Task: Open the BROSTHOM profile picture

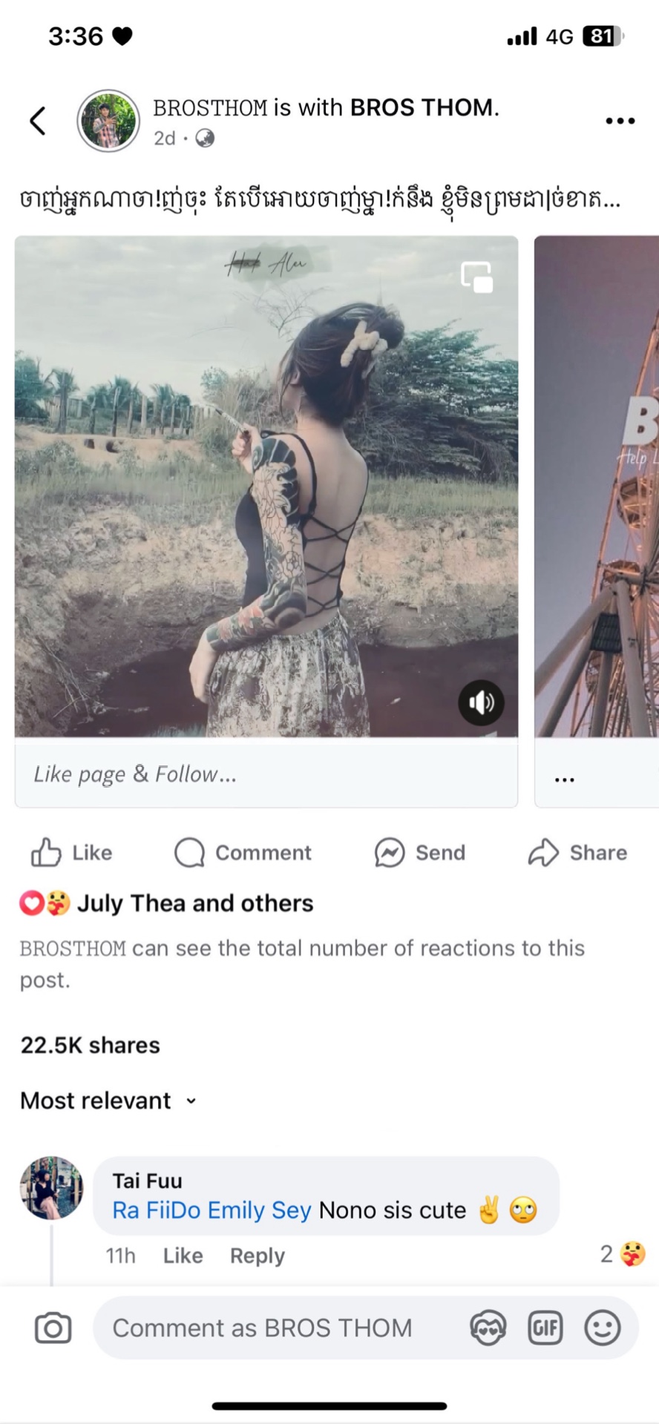Action: (x=108, y=121)
